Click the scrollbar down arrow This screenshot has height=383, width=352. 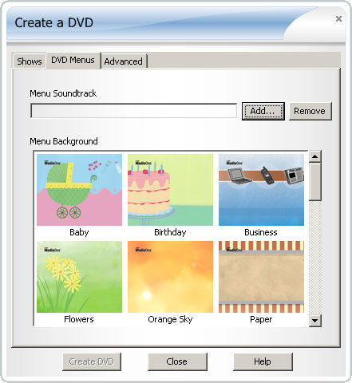[315, 321]
